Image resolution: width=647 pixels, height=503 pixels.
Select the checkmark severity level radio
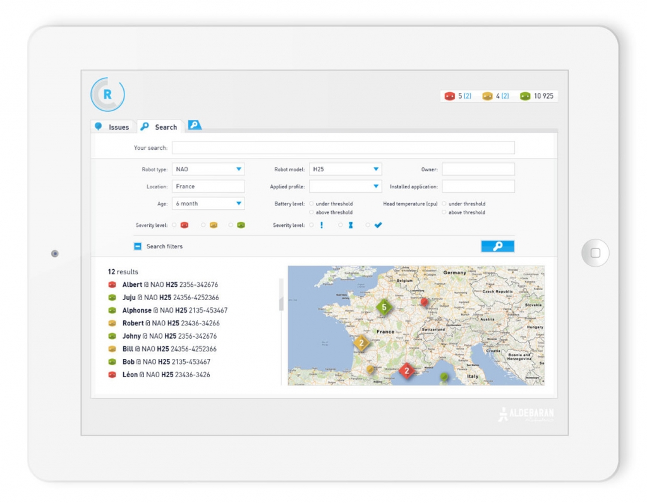(x=368, y=225)
